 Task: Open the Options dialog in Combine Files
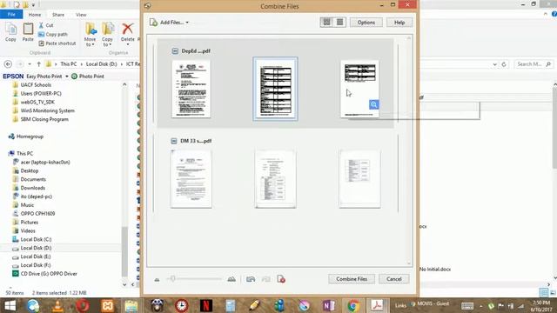pyautogui.click(x=366, y=23)
